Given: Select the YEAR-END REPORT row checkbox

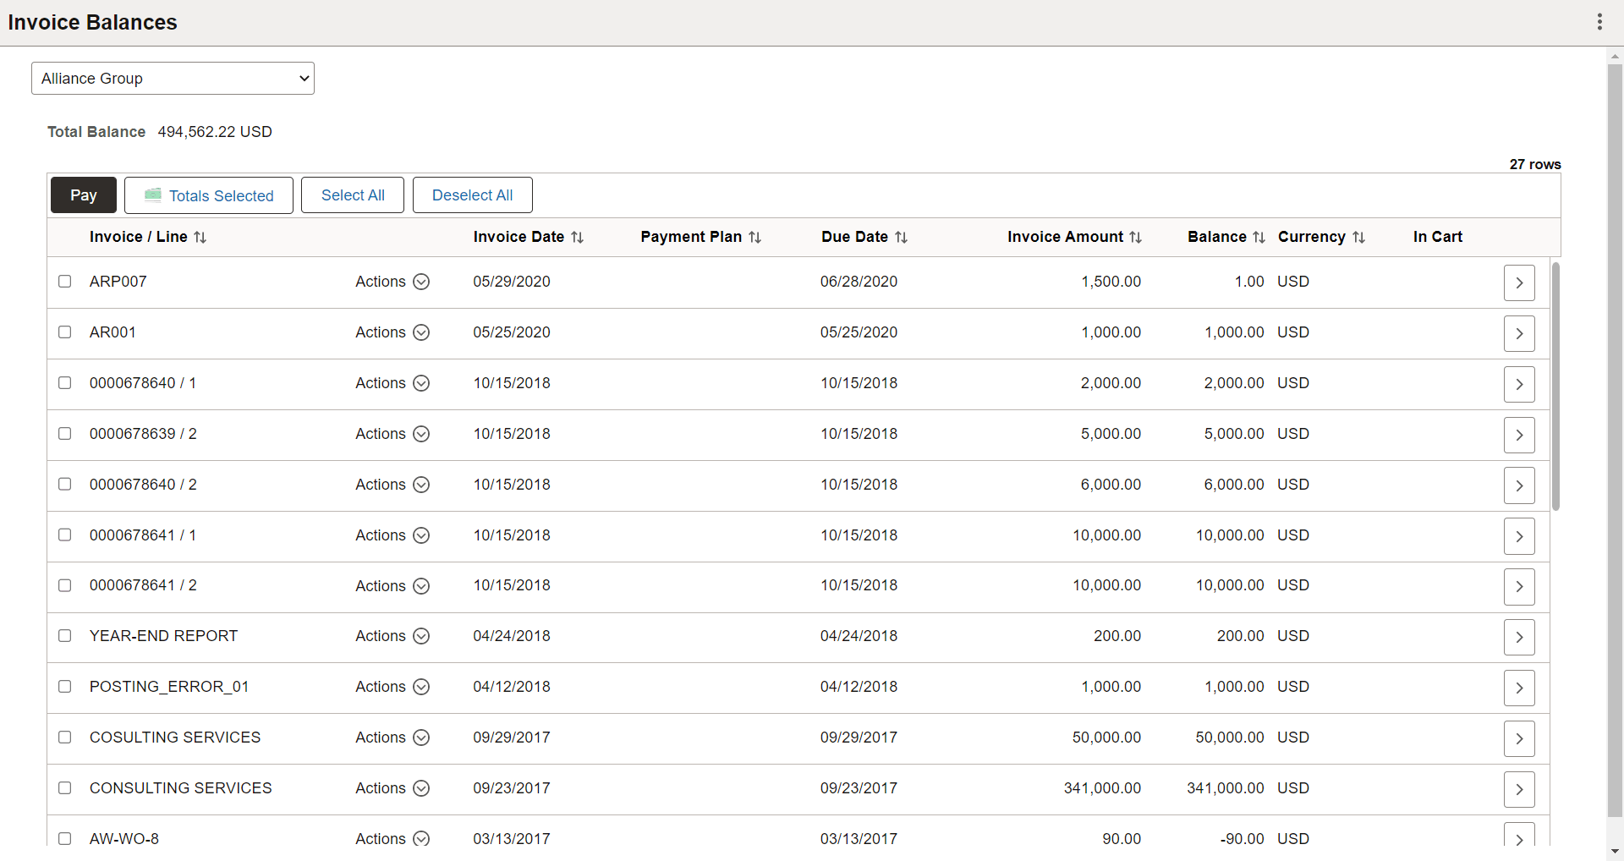Looking at the screenshot, I should point(65,636).
